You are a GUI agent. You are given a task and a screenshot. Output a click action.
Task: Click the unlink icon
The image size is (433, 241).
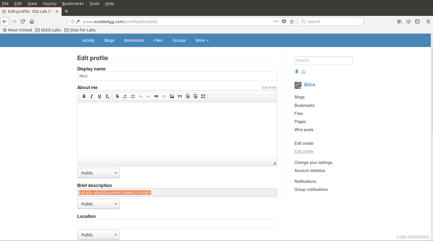click(164, 96)
